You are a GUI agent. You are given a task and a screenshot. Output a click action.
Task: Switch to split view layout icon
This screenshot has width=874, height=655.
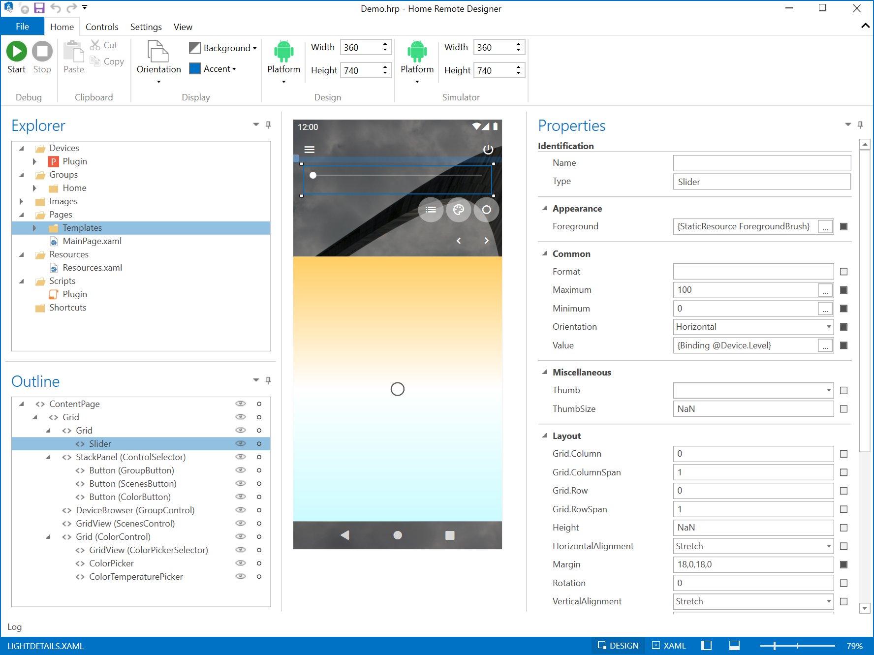(x=706, y=646)
